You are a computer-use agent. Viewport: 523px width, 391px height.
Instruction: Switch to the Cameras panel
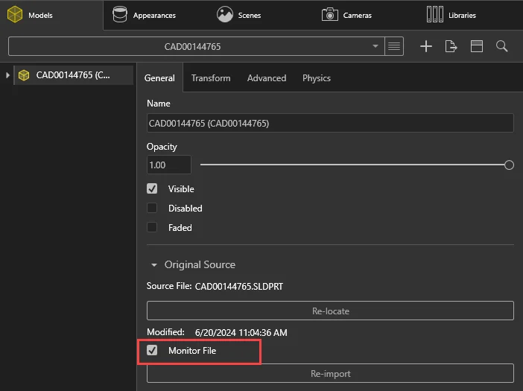tap(346, 15)
